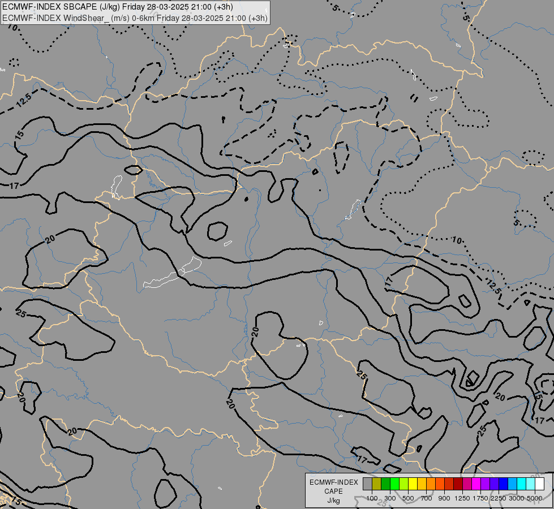
Task: Click the WindShear 0-6km title line
Action: coord(135,18)
